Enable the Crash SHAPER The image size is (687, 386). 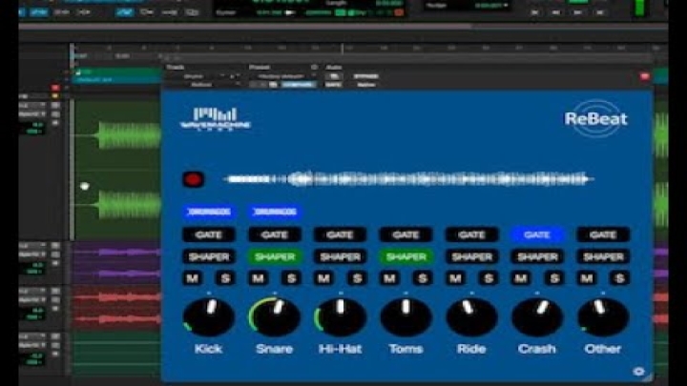[x=537, y=257]
